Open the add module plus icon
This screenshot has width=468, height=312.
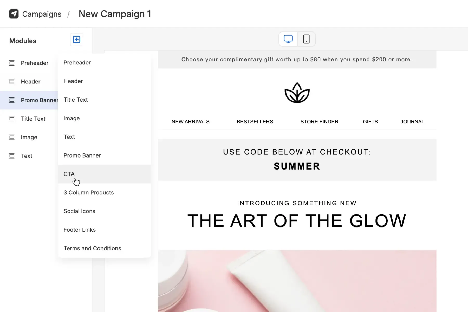point(76,40)
